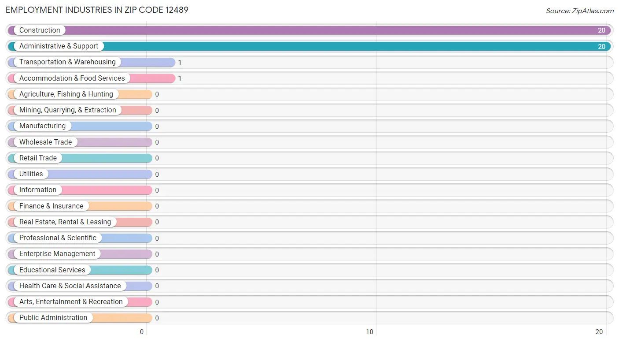Click the value 0 beside Finance & Insurance

pyautogui.click(x=157, y=206)
